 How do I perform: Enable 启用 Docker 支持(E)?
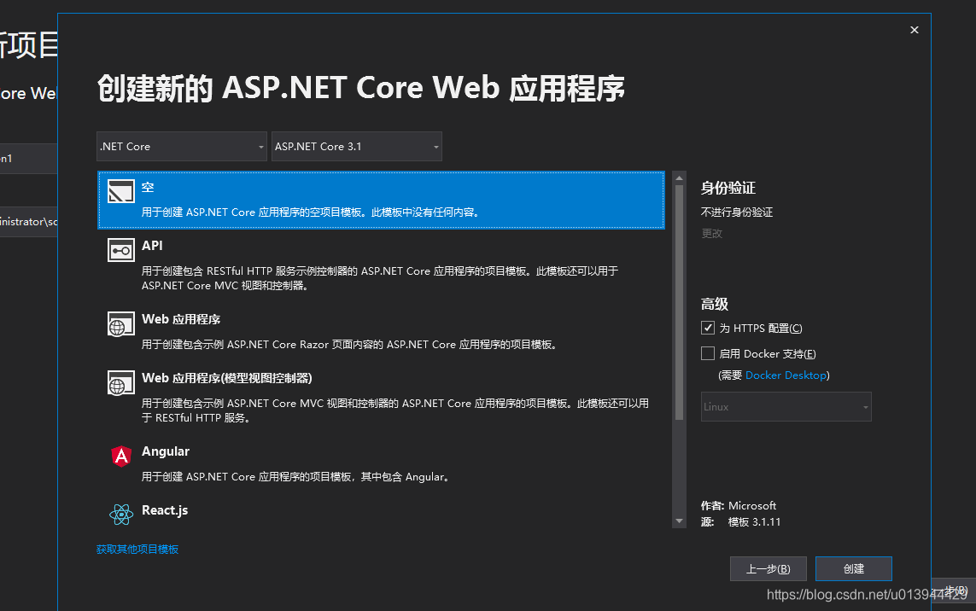coord(708,352)
